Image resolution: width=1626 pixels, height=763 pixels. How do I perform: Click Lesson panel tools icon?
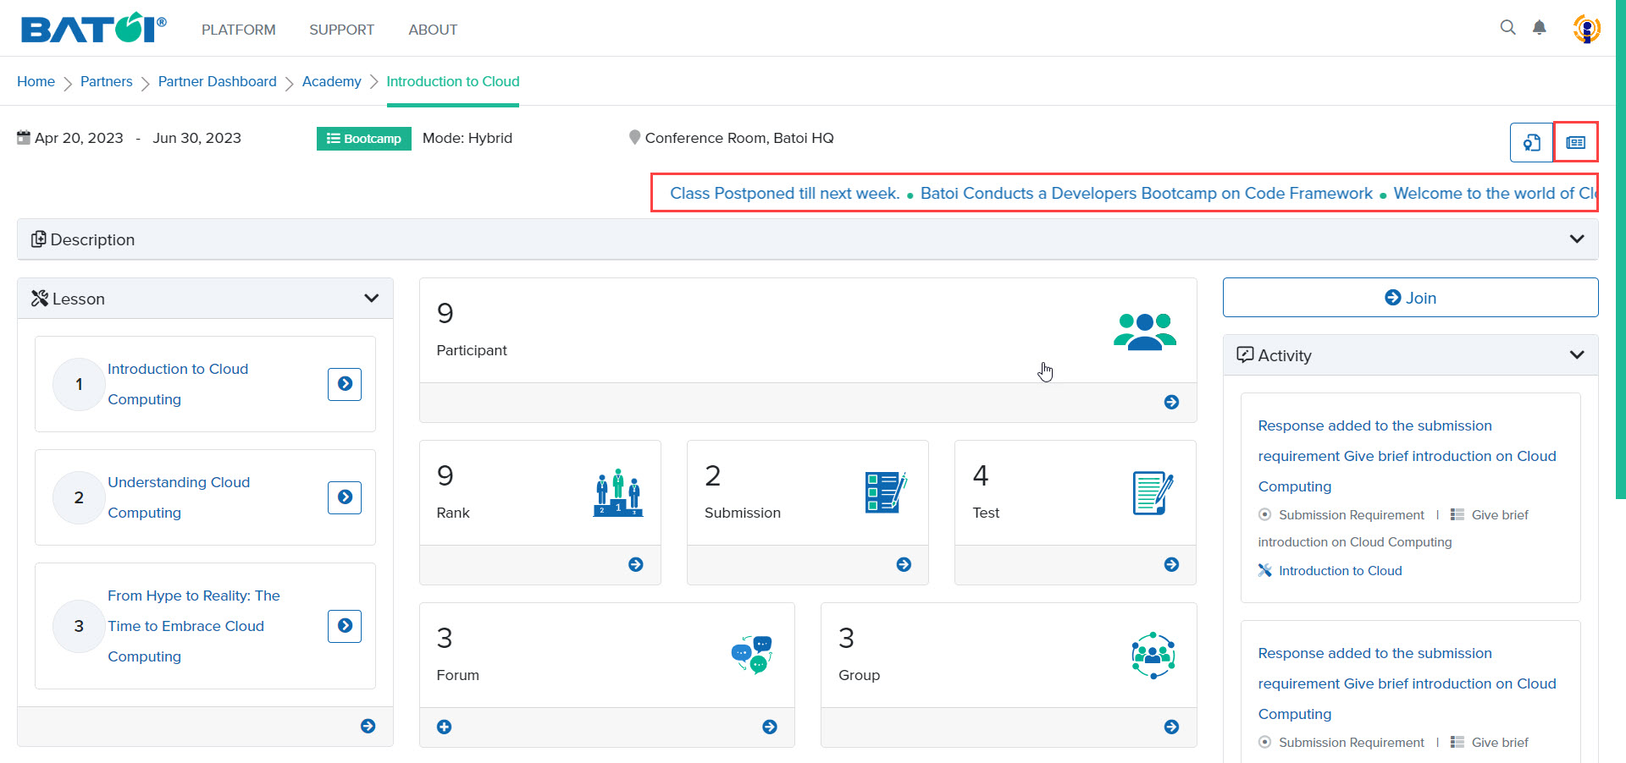(40, 298)
